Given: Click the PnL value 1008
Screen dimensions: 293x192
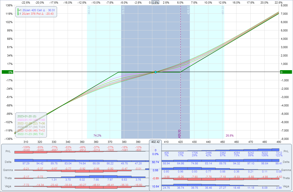Looking at the screenshot, I should tap(181, 153).
